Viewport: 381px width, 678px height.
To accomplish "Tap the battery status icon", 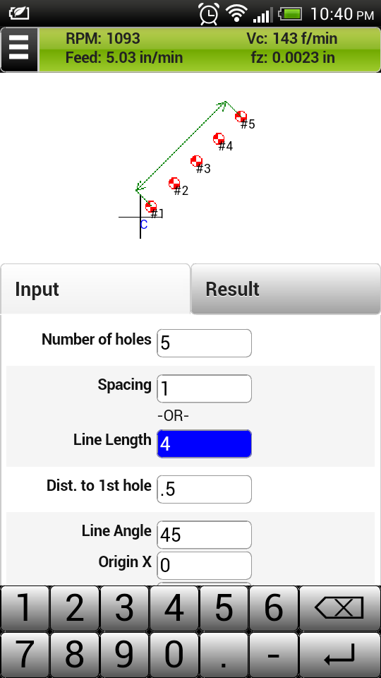I will coord(291,14).
